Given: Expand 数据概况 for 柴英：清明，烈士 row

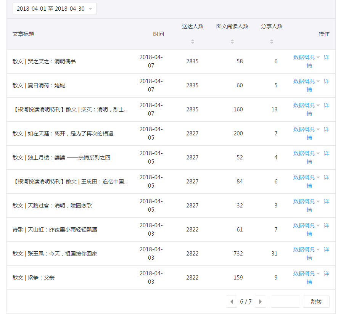Looking at the screenshot, I should pos(306,105).
